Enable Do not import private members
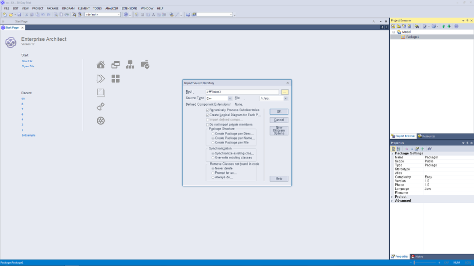Screen dimensions: 474x266 (208, 125)
